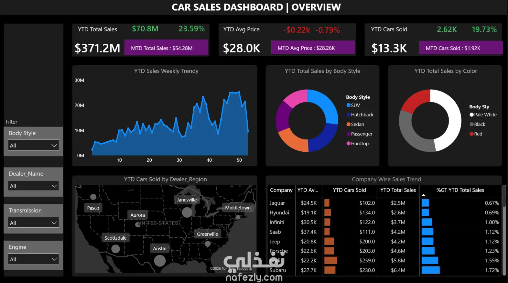The height and width of the screenshot is (283, 508).
Task: Select the Pasco label on the map
Action: (93, 208)
